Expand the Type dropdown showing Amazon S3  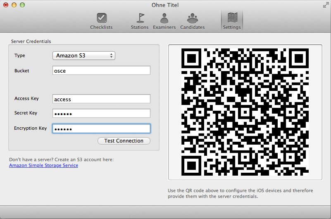click(84, 55)
